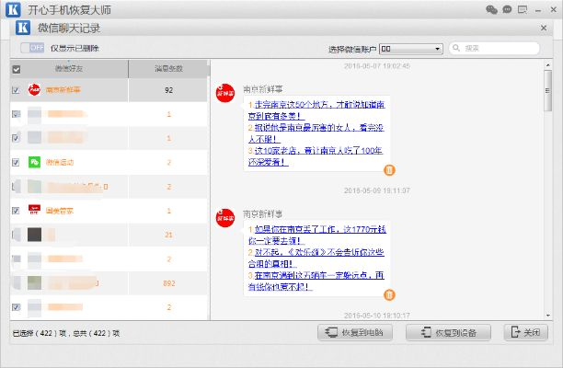Viewport: 563px width, 368px height.
Task: Select the 微信运动 green avatar icon
Action: [x=34, y=162]
